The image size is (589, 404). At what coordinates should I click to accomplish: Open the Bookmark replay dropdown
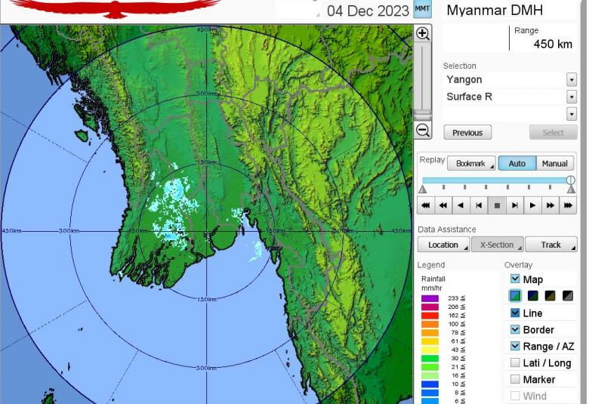[x=470, y=164]
